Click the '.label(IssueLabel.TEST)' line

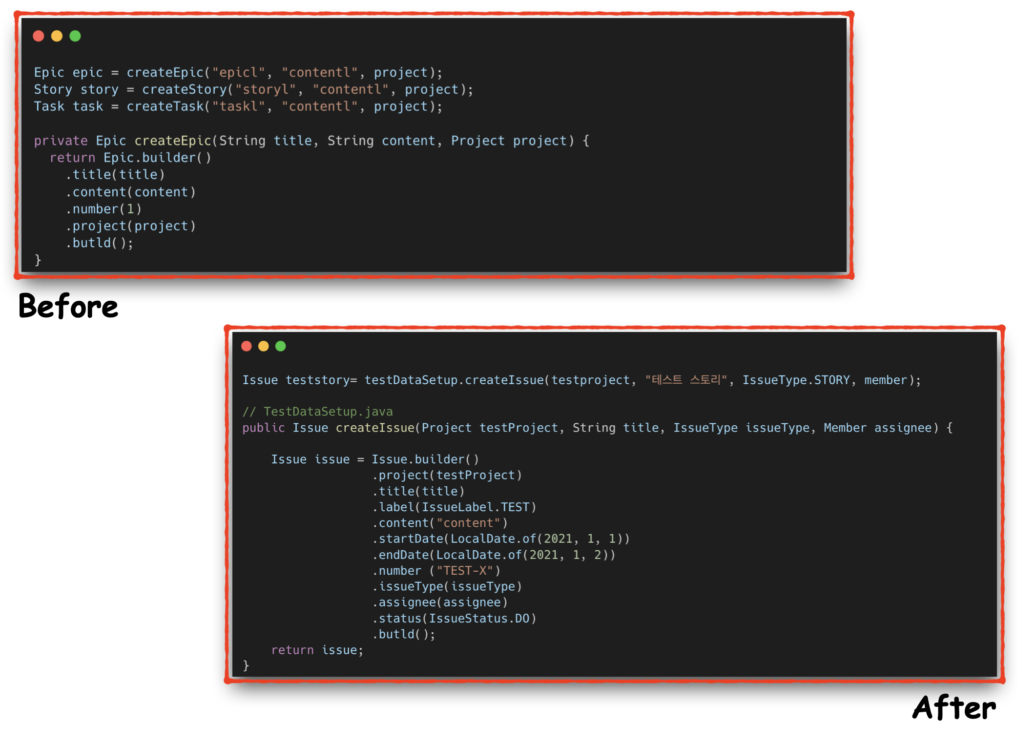(455, 508)
